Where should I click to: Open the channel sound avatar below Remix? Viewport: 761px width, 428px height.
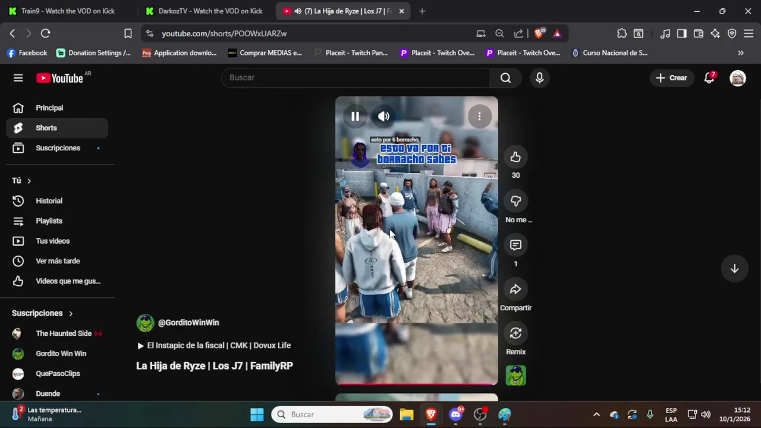point(515,376)
